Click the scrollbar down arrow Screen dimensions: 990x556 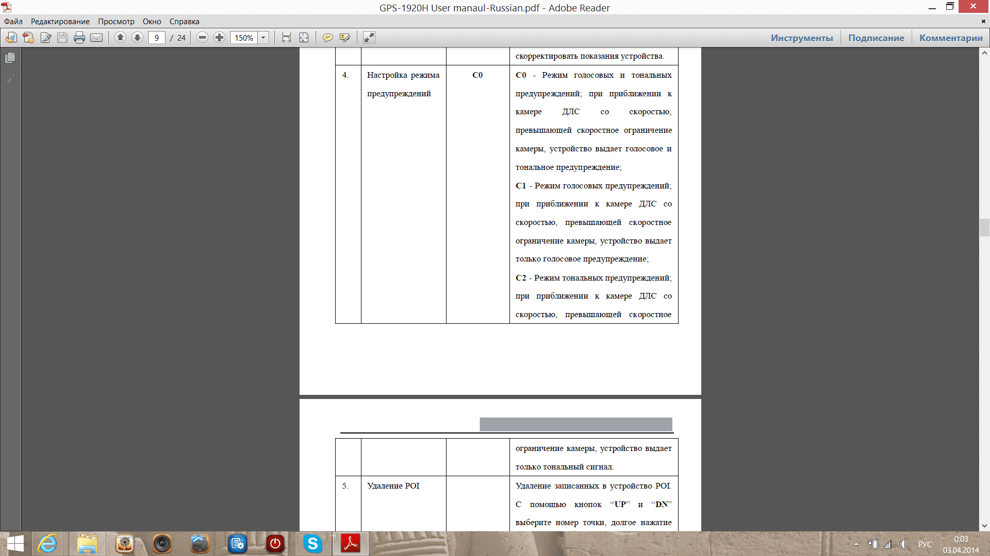pos(984,526)
